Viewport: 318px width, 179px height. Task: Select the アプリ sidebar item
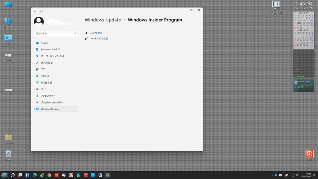tap(56, 69)
